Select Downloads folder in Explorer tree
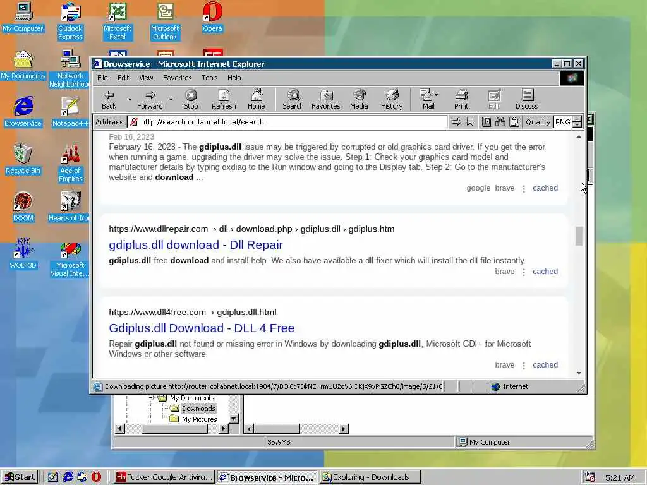Screen dimensions: 647x485 (198, 409)
